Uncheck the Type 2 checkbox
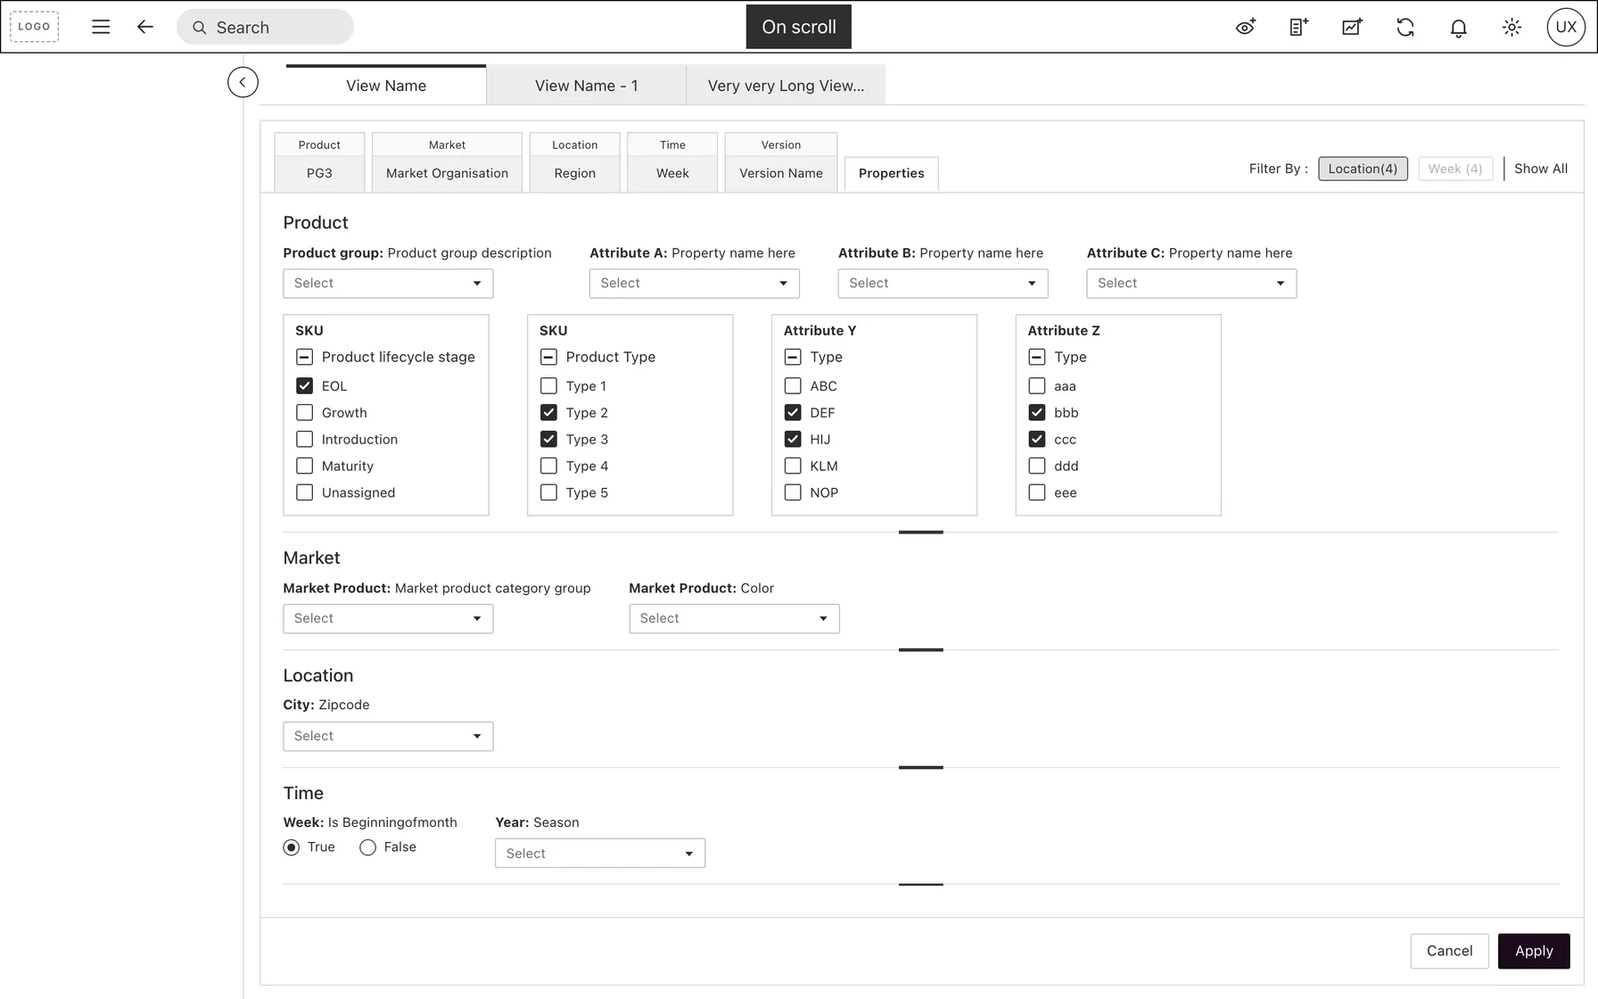This screenshot has height=999, width=1598. 548,413
